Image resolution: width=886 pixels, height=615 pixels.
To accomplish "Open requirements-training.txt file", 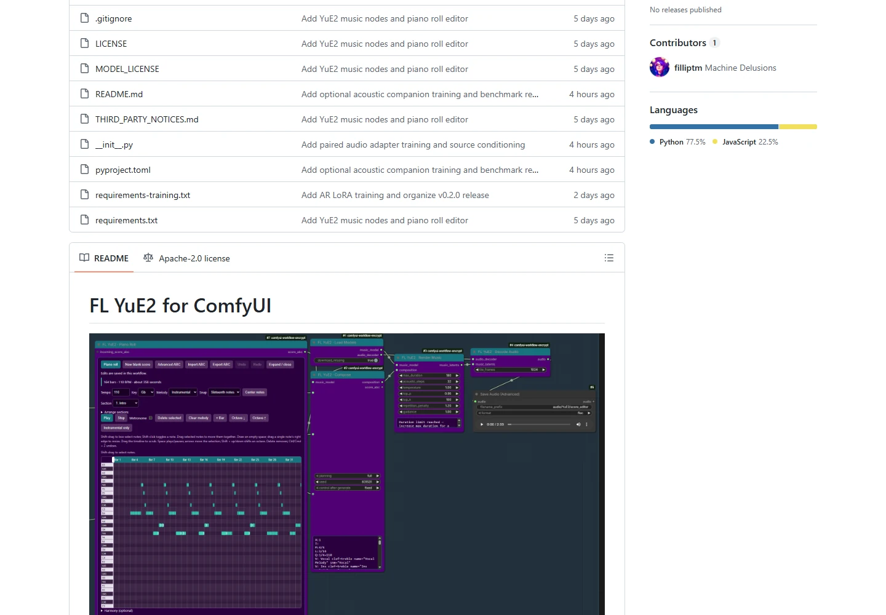I will coord(143,195).
